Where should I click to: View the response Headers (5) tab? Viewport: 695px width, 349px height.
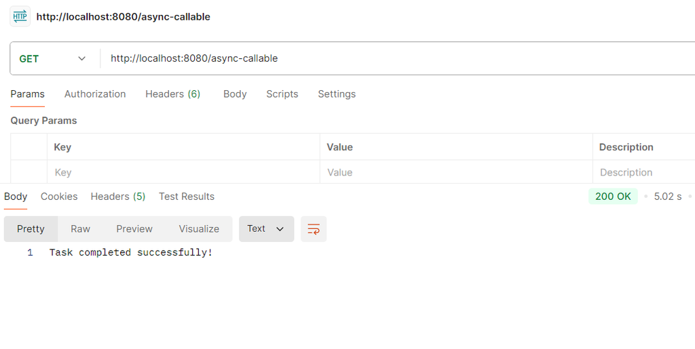click(x=118, y=197)
